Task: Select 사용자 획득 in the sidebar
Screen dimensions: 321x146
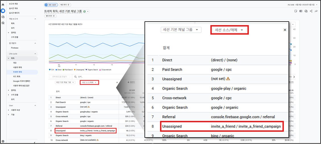Action: [x=17, y=67]
